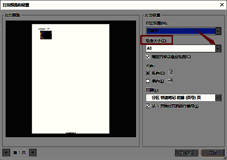
Task: Click the 第 1 页 page indicator
Action: click(19, 152)
